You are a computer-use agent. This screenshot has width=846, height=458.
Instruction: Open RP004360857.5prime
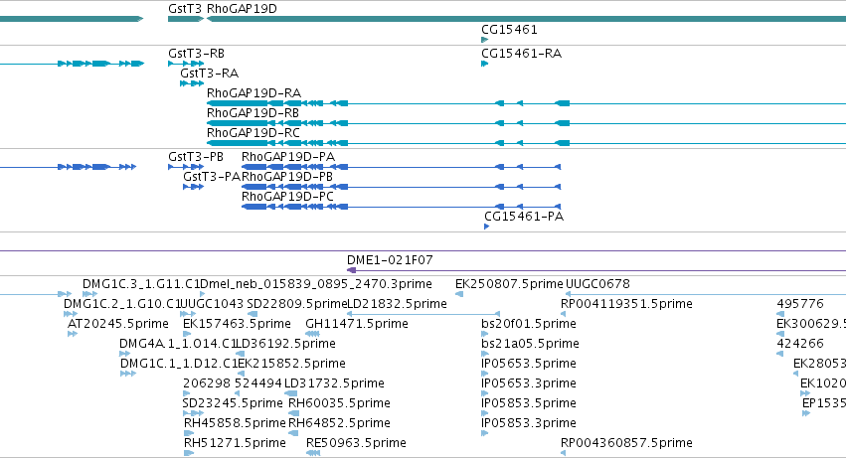tap(626, 444)
